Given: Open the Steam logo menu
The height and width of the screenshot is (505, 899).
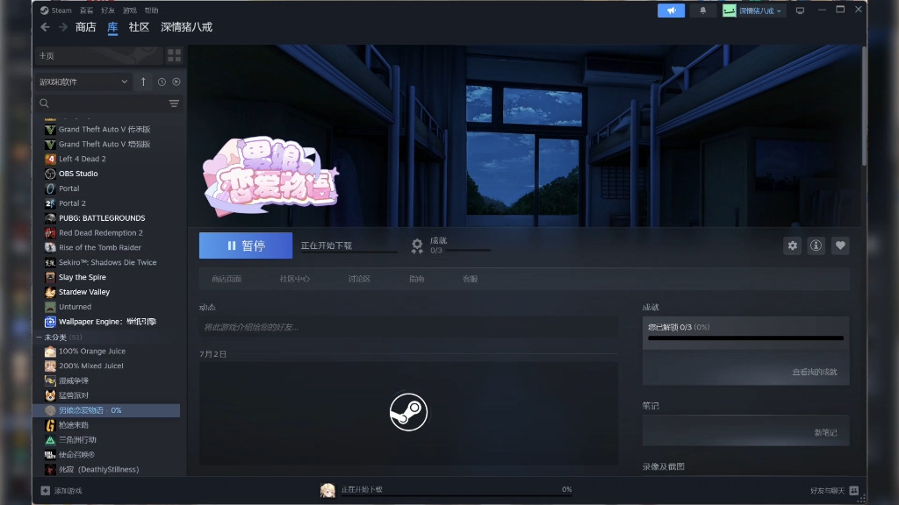Looking at the screenshot, I should [44, 11].
